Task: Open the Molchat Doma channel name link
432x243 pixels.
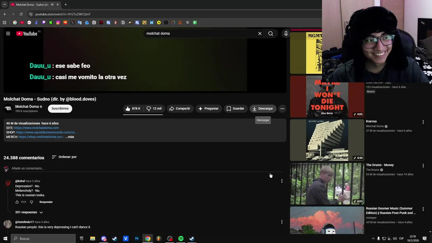Action: pos(27,106)
